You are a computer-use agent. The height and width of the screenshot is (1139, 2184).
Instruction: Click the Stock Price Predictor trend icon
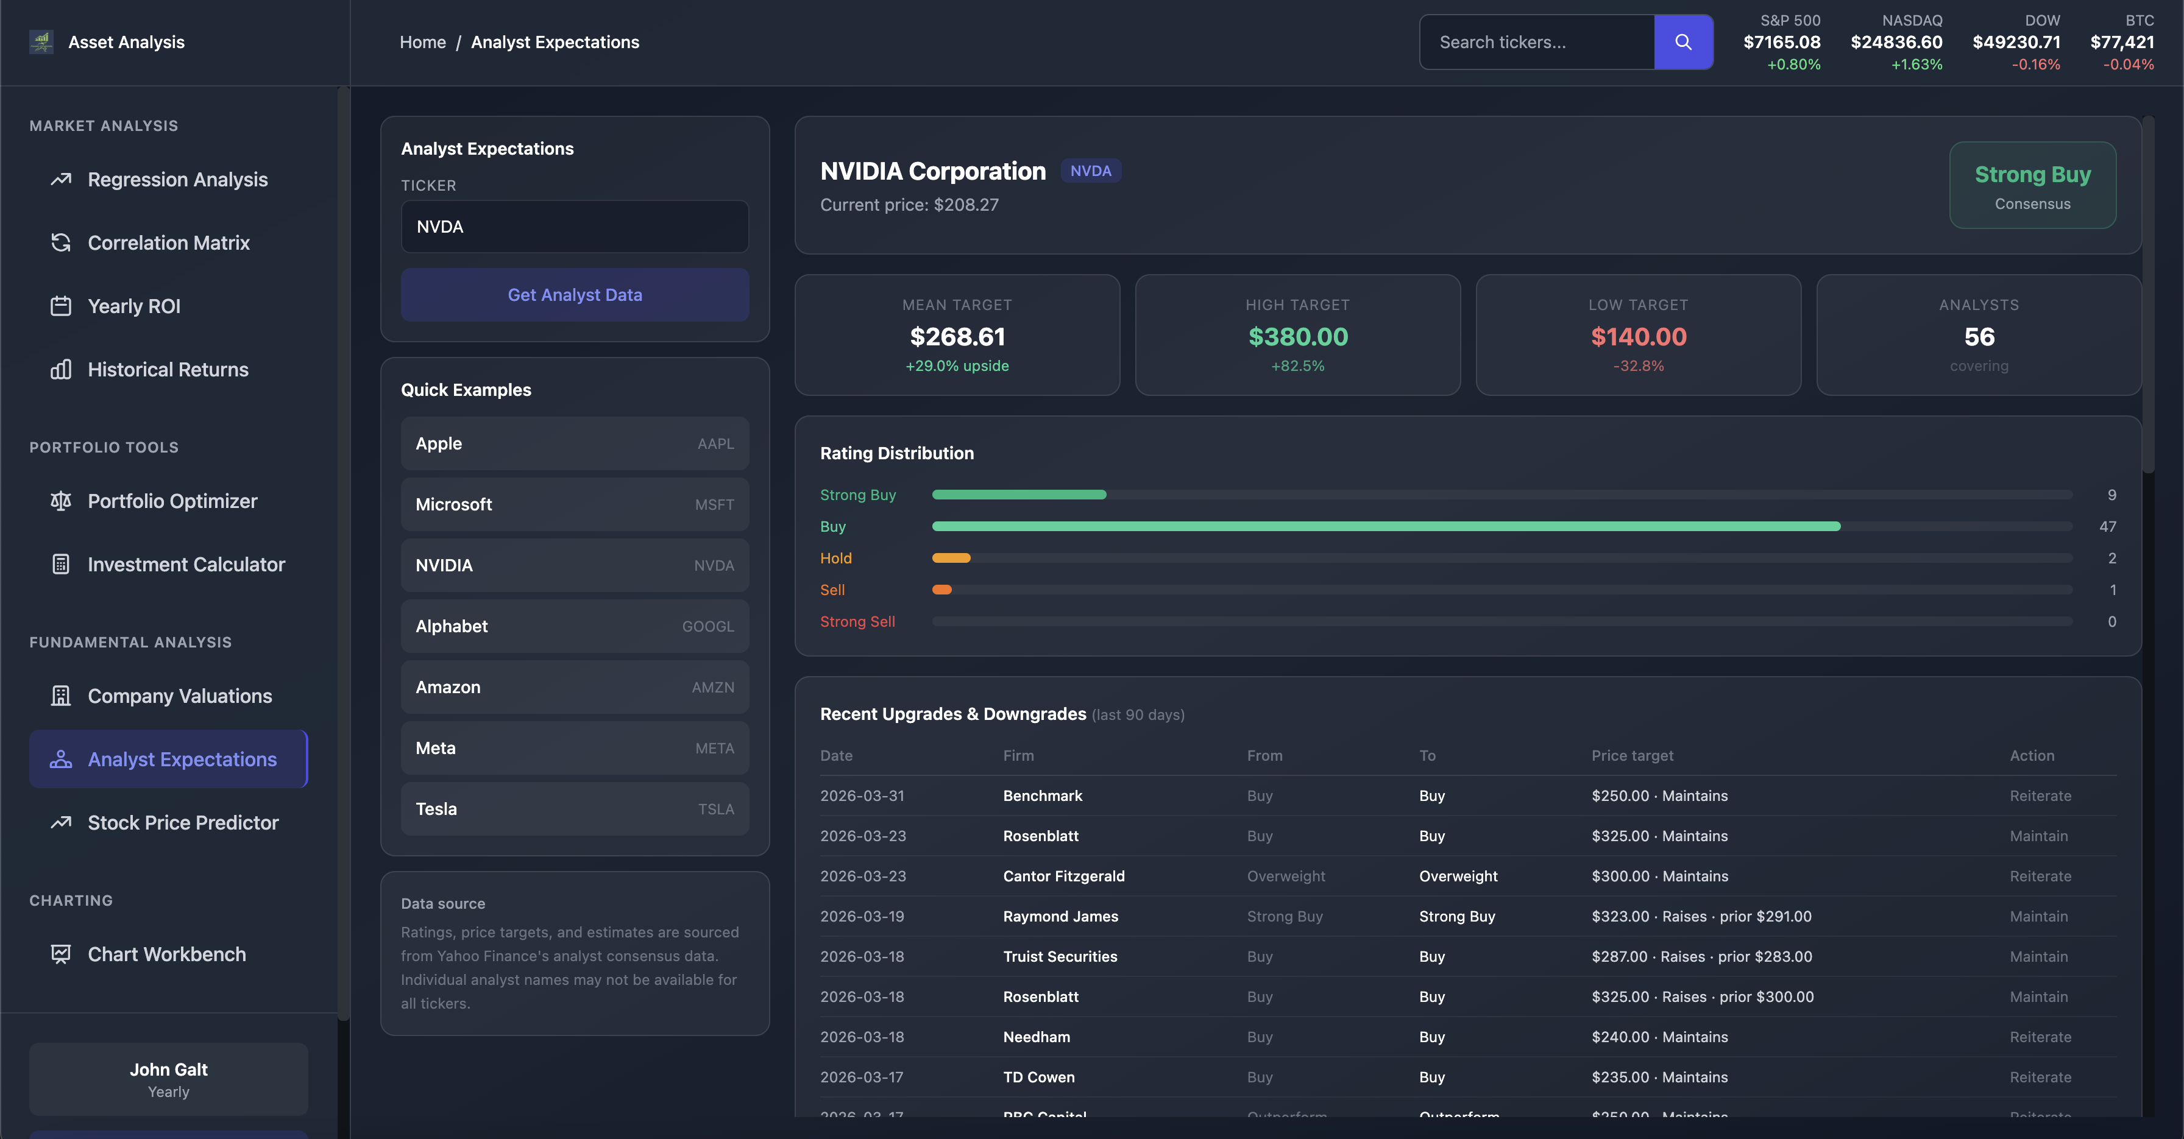coord(61,823)
